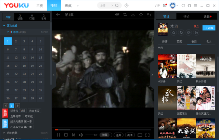Image resolution: width=219 pixels, height=140 pixels.
Task: Open the messages envelope icon
Action: 165,5
